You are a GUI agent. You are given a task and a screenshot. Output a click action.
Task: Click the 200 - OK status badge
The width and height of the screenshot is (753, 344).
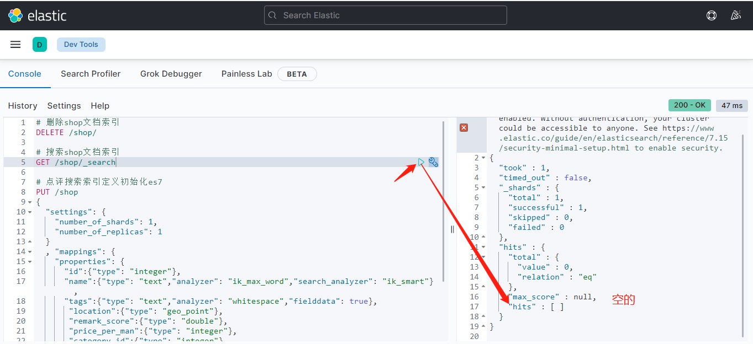click(x=689, y=105)
